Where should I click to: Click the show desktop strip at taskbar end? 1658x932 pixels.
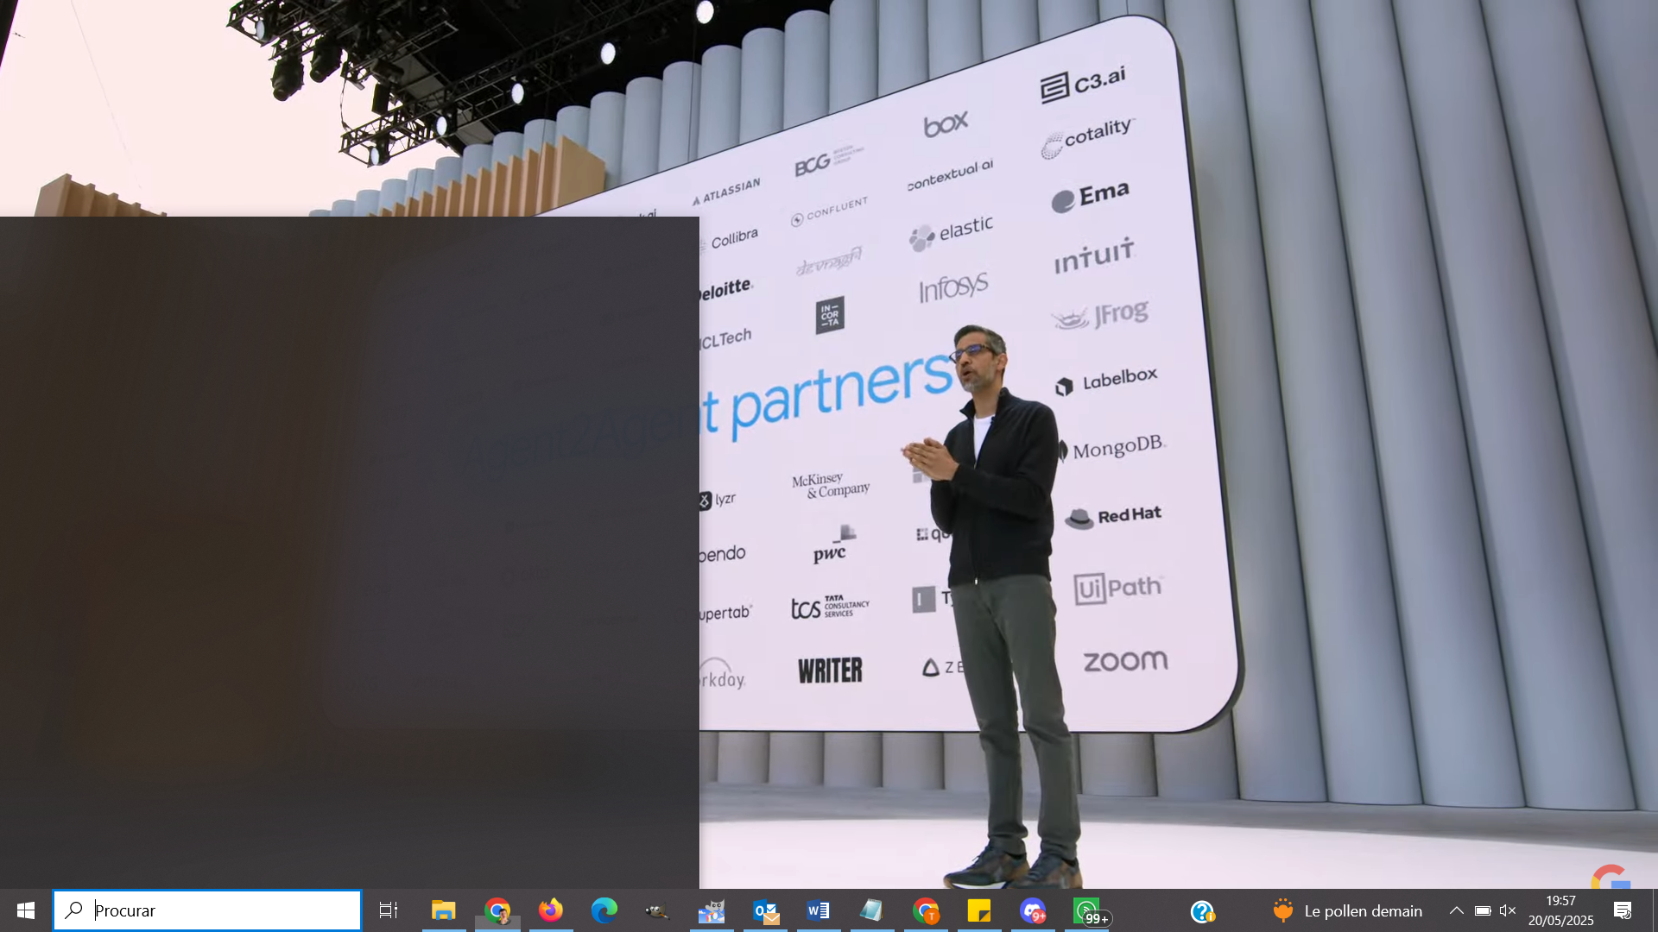(x=1654, y=910)
